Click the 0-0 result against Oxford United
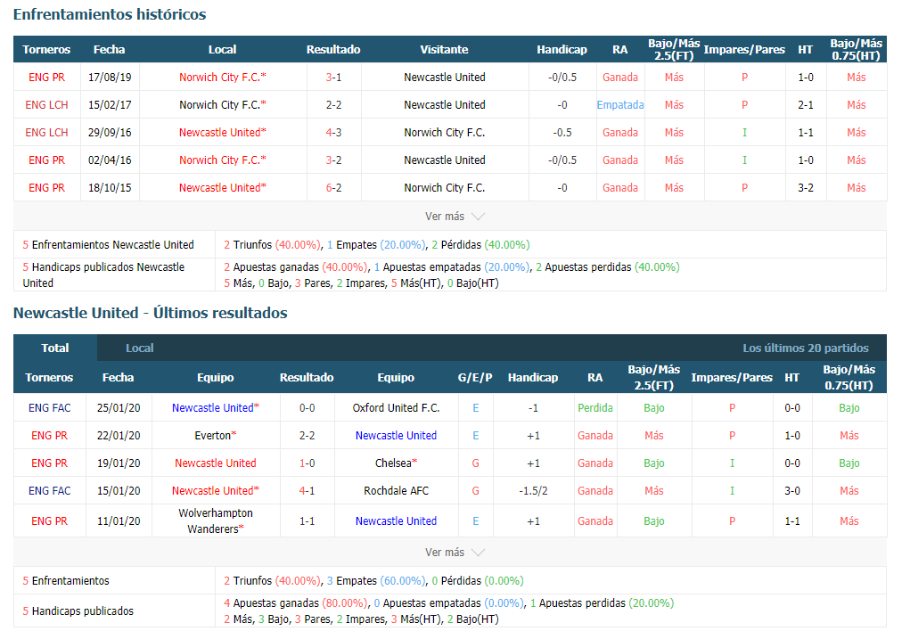Viewport: 902px width, 631px height. coord(307,408)
